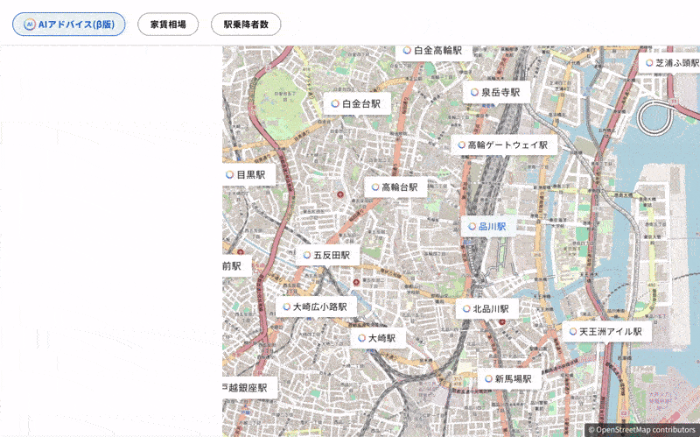Image resolution: width=700 pixels, height=437 pixels.
Task: Click the ring icon beside 芝浦ふ頭駅
Action: [x=649, y=63]
